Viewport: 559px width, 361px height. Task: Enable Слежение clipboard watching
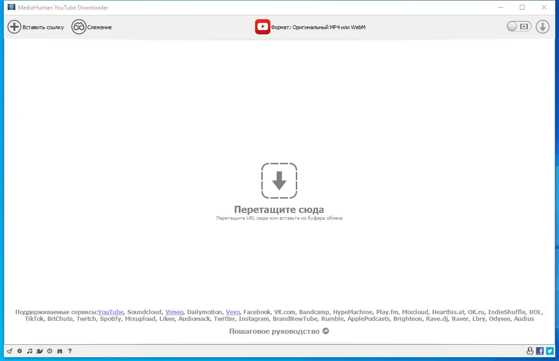click(x=92, y=27)
